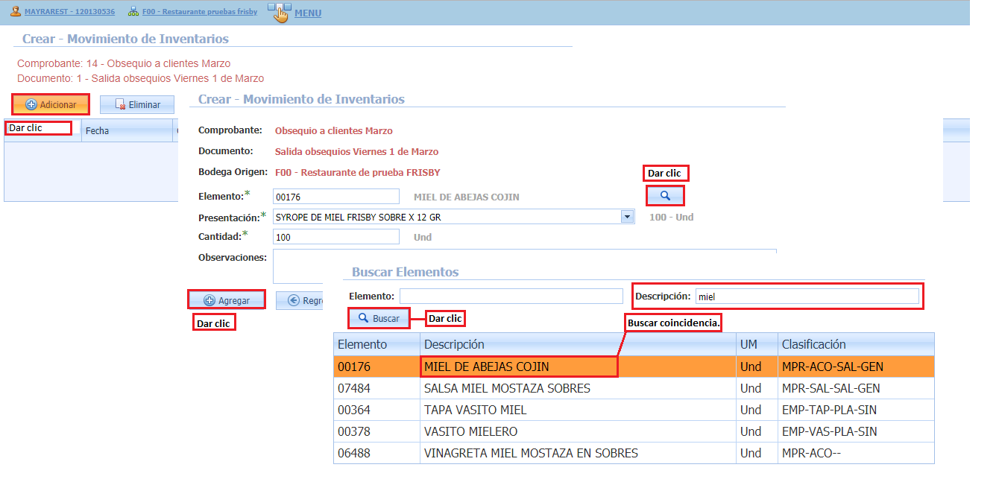Open the MAYRAREST - 120130536 user link
This screenshot has height=482, width=999.
pyautogui.click(x=69, y=13)
